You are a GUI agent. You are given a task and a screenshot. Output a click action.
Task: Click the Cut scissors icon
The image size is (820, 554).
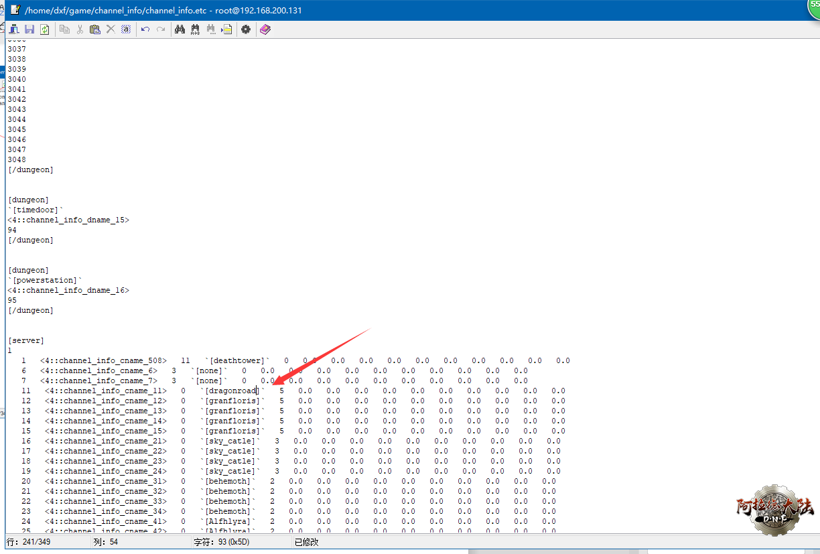click(80, 29)
